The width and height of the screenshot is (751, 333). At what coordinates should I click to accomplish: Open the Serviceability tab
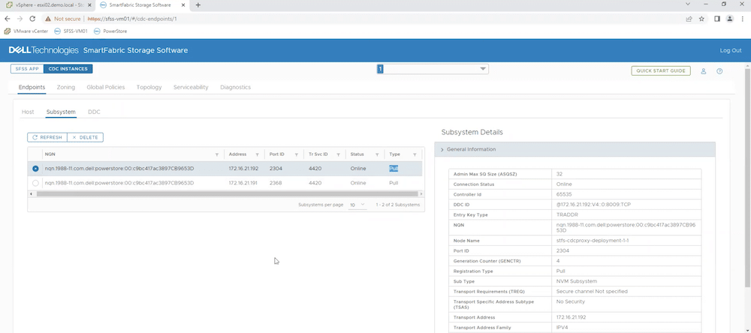pos(191,87)
